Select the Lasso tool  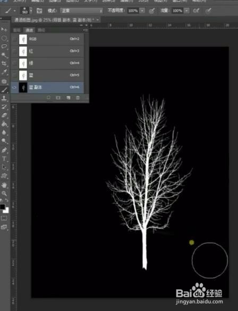click(4, 46)
